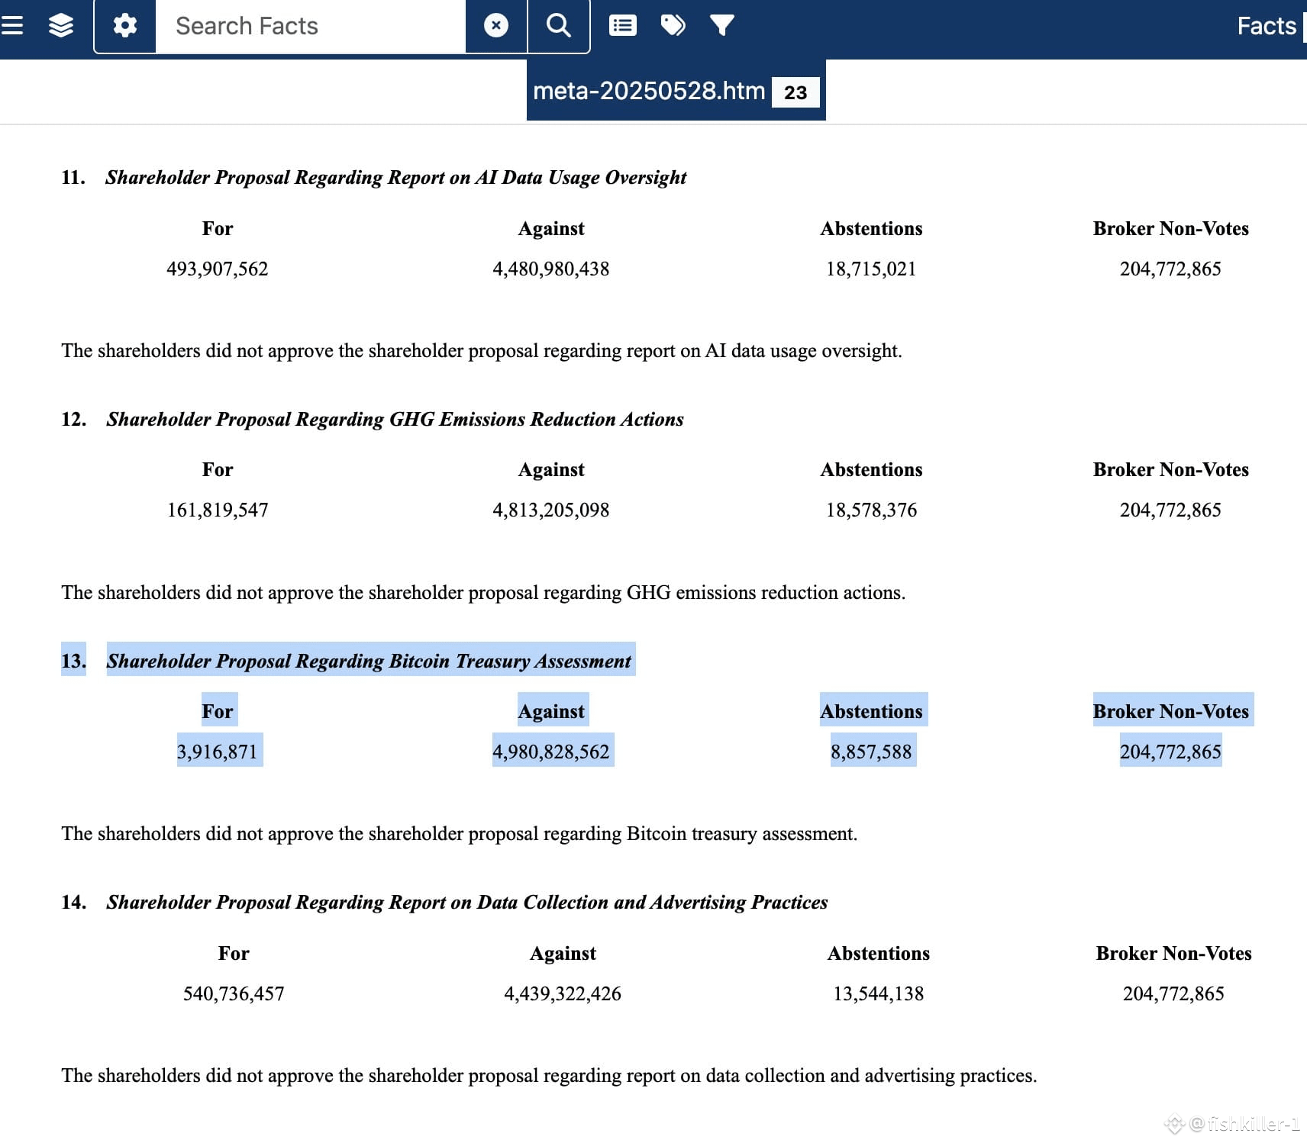Click the 23 facts count badge
The image size is (1307, 1143).
(795, 92)
